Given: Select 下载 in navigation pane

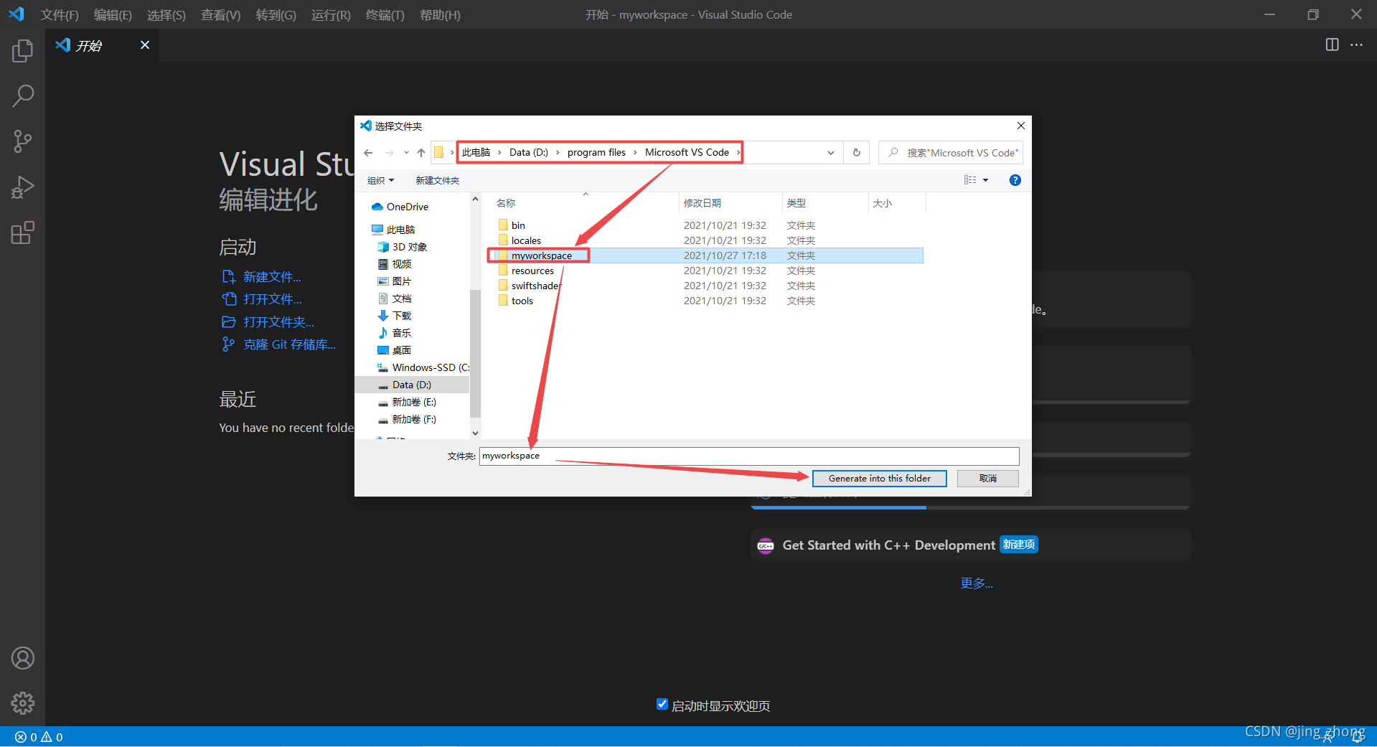Looking at the screenshot, I should (x=401, y=316).
